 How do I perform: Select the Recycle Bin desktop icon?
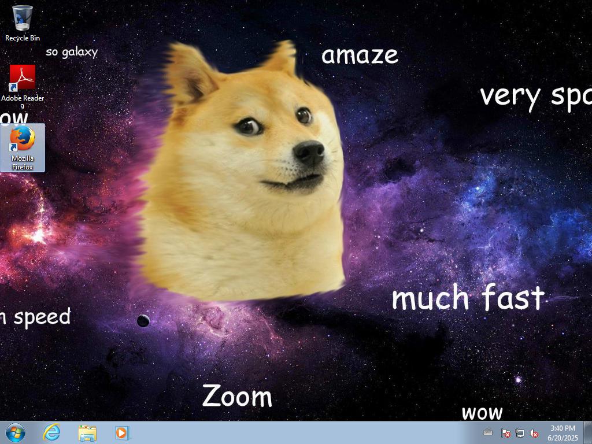pyautogui.click(x=23, y=18)
